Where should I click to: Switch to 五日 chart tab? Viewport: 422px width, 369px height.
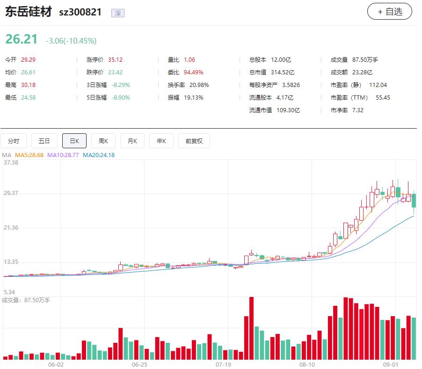tap(44, 141)
